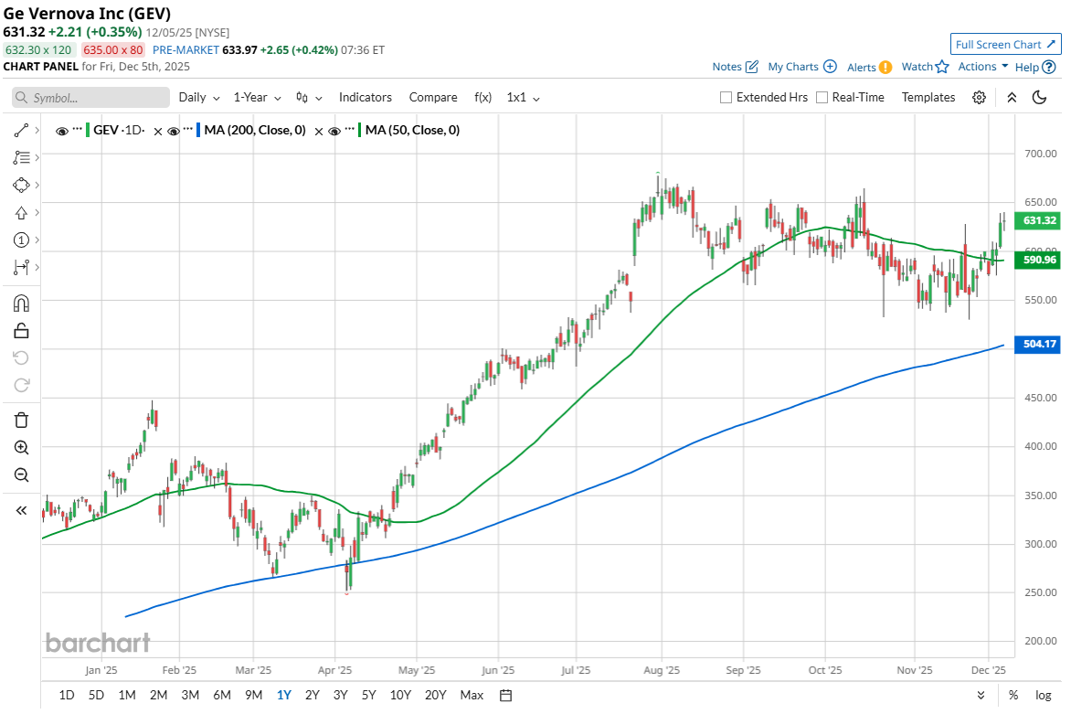
Task: Enable the Extended Hrs checkbox
Action: tap(726, 97)
